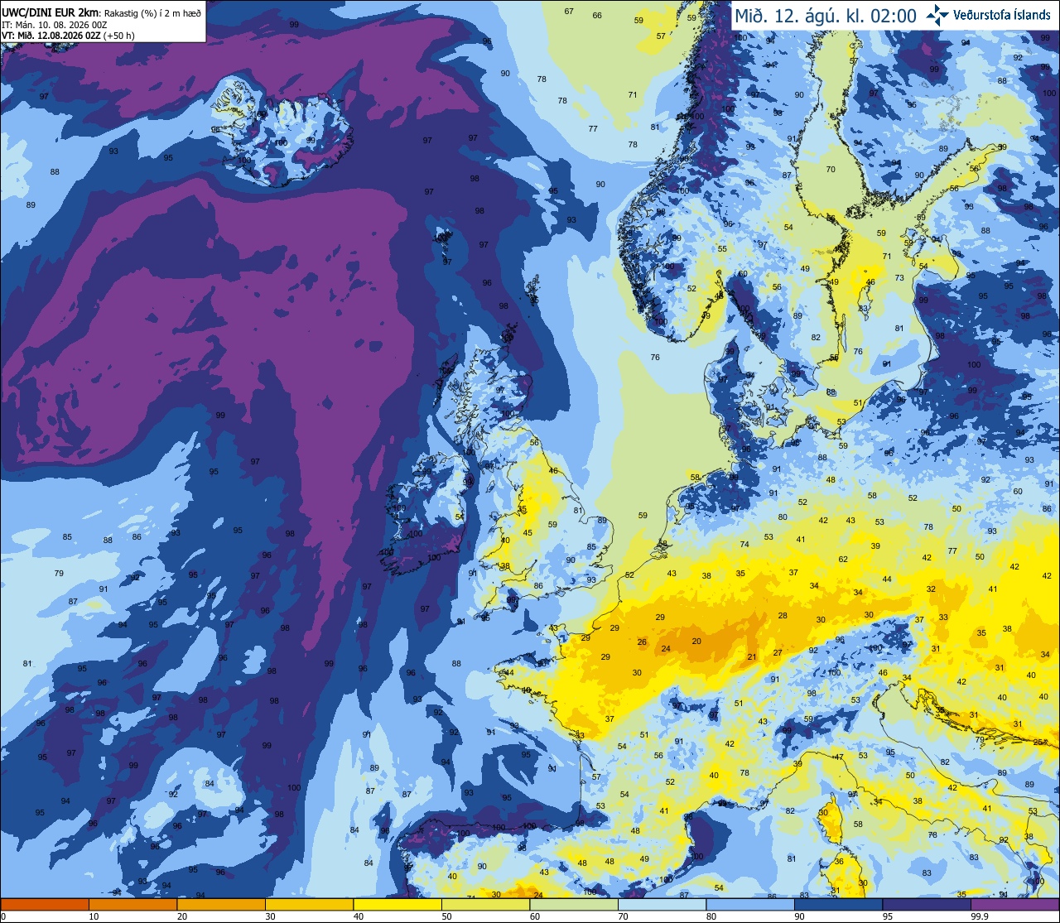Select the 'Mið. 12. ágú. kl. 02:00' date label
The height and width of the screenshot is (923, 1060).
click(x=825, y=15)
